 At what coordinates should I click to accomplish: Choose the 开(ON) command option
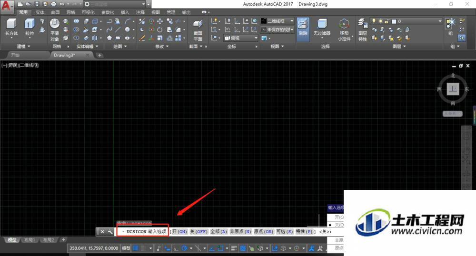coord(180,231)
